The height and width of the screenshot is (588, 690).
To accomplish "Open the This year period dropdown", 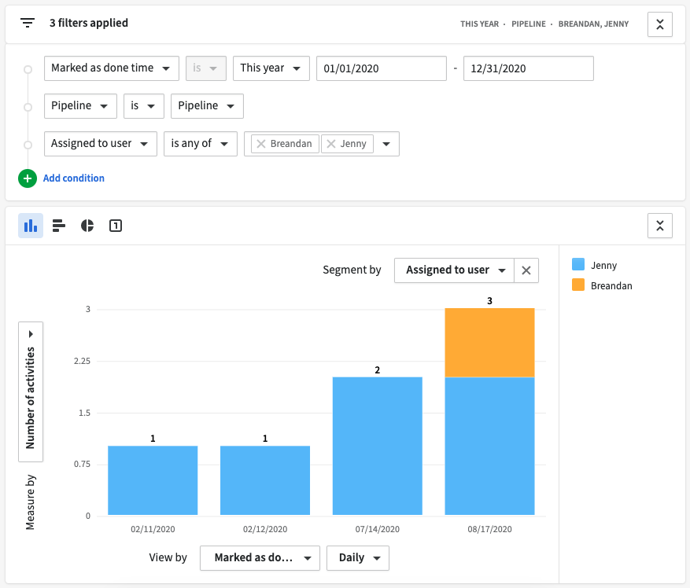I will [x=271, y=68].
